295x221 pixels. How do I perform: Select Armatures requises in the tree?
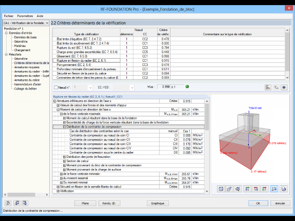pos(27,67)
